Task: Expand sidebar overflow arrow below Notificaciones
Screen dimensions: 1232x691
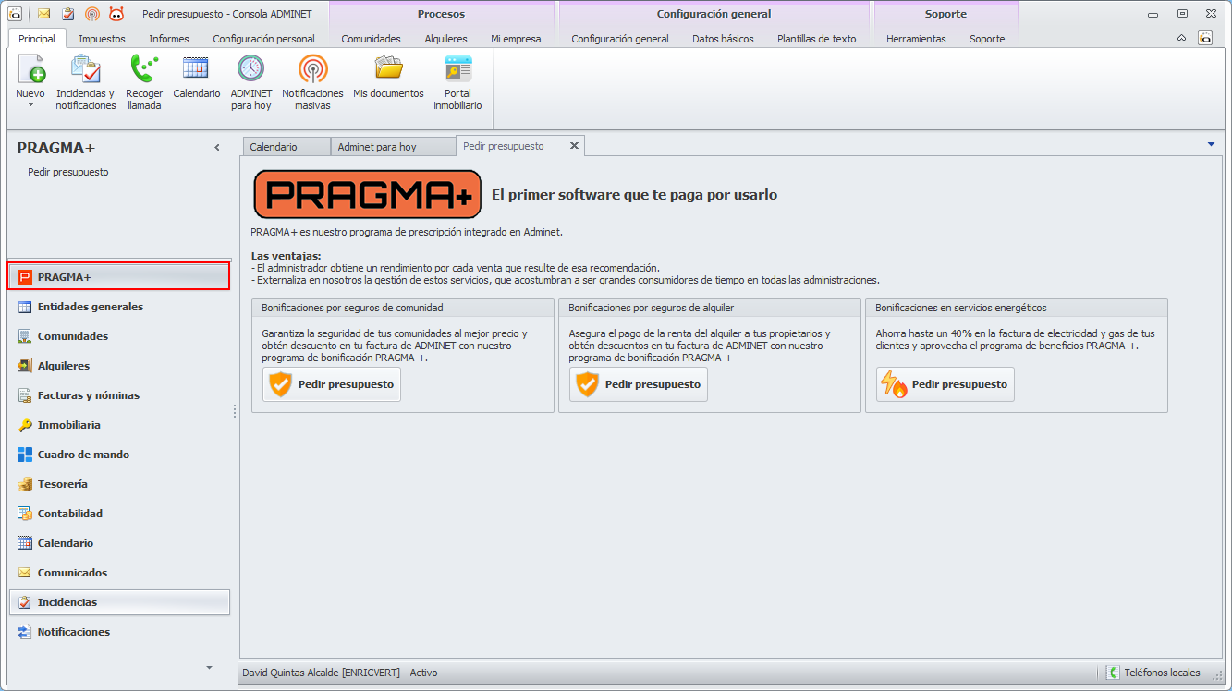Action: pos(209,667)
